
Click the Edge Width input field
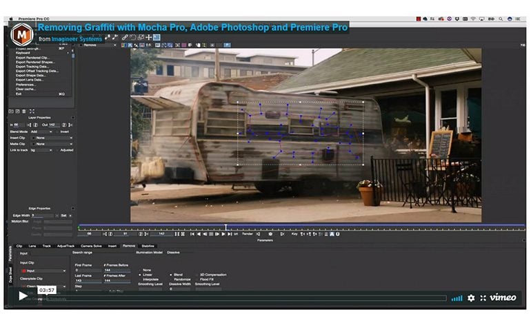coord(42,215)
